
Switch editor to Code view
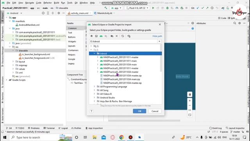click(x=222, y=18)
